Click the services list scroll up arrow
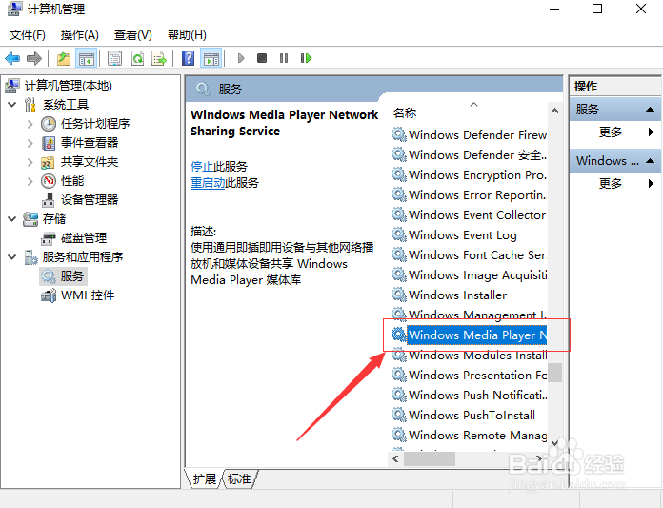Viewport: 663px width, 508px height. tap(554, 111)
